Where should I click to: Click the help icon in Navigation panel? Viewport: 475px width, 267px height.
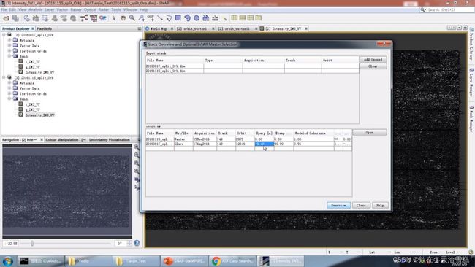pos(137,243)
